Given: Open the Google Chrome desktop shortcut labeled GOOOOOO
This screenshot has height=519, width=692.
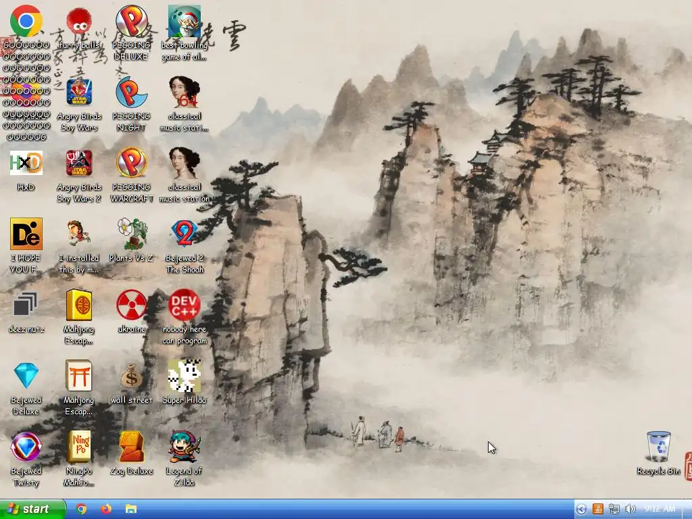Looking at the screenshot, I should tap(26, 21).
